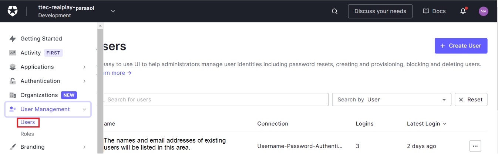The width and height of the screenshot is (498, 154).
Task: Open the Search by User dropdown
Action: click(391, 99)
